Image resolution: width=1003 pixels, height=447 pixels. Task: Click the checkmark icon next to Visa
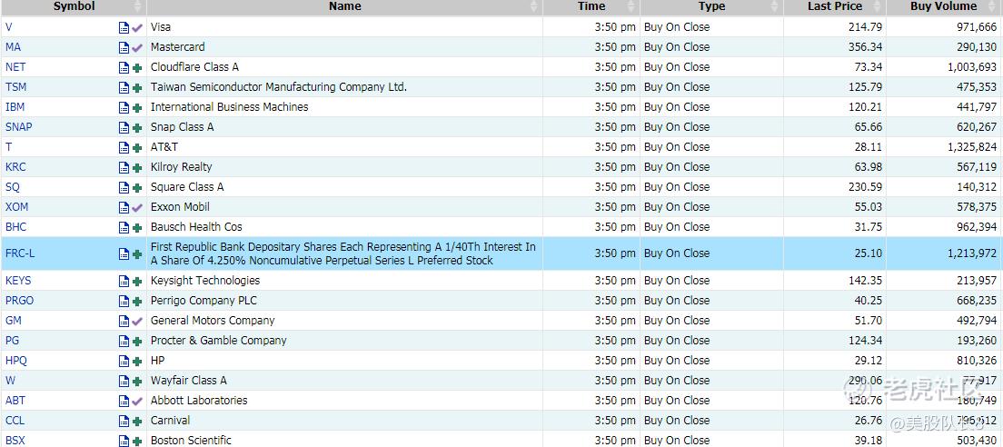(x=137, y=27)
